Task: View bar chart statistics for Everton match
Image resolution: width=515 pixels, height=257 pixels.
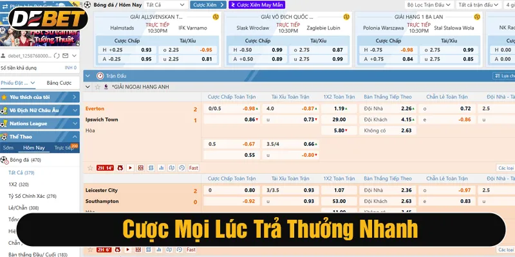Action: tap(162, 168)
